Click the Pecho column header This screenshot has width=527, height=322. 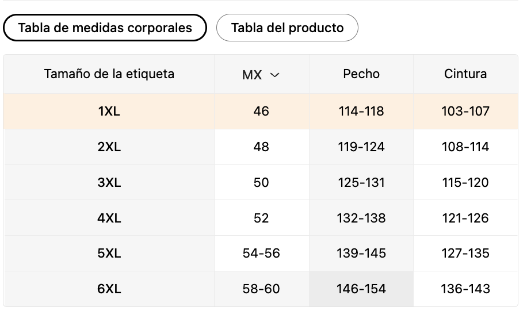tap(361, 74)
